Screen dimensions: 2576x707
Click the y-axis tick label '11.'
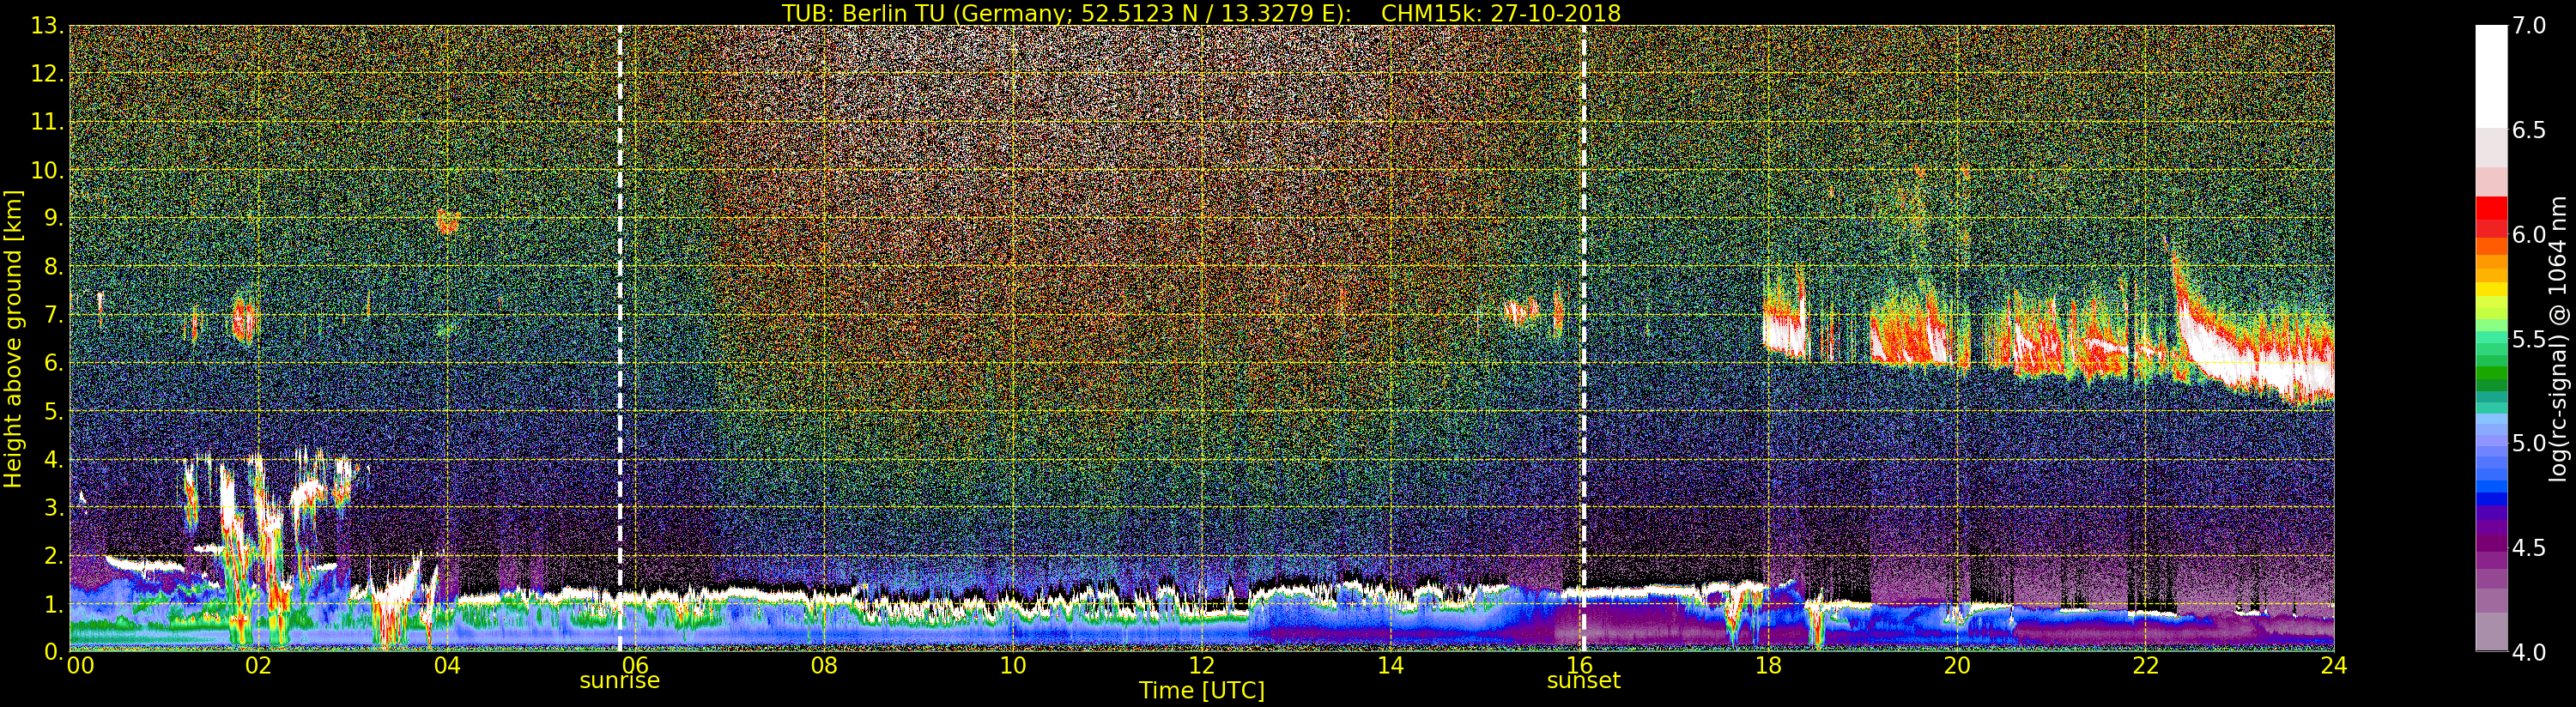(47, 122)
